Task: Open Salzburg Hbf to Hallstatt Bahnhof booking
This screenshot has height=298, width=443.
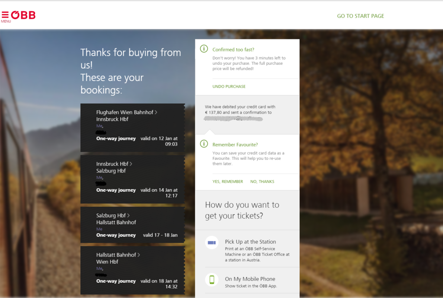Action: click(133, 225)
